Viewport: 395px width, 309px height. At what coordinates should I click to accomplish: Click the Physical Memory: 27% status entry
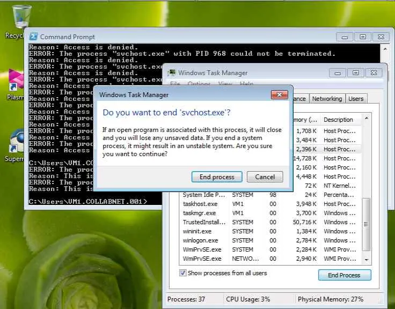click(330, 299)
